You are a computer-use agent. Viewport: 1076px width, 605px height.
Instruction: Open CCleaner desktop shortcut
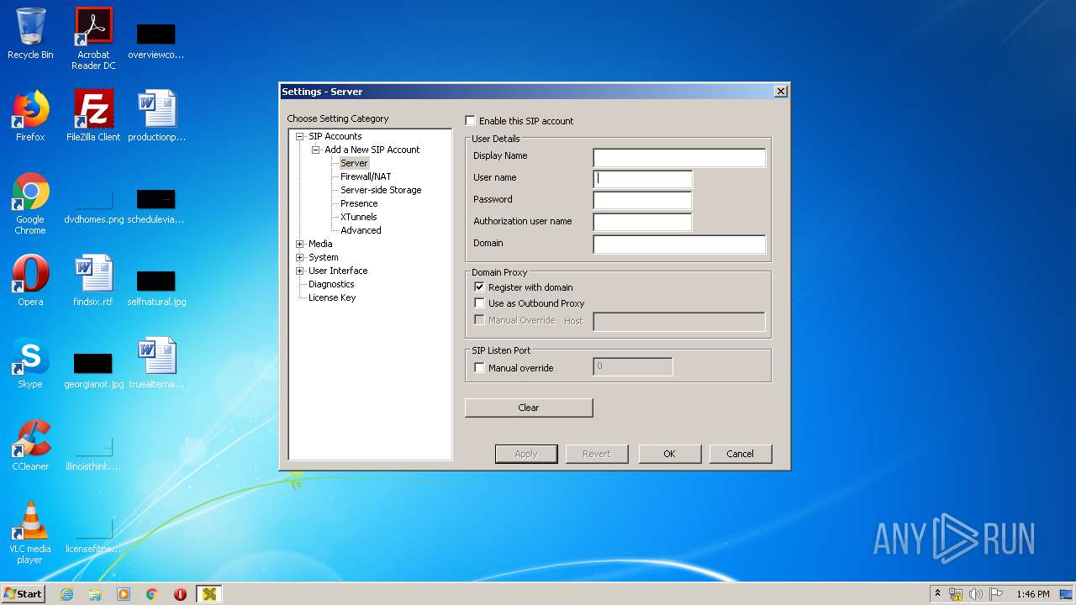pos(30,445)
